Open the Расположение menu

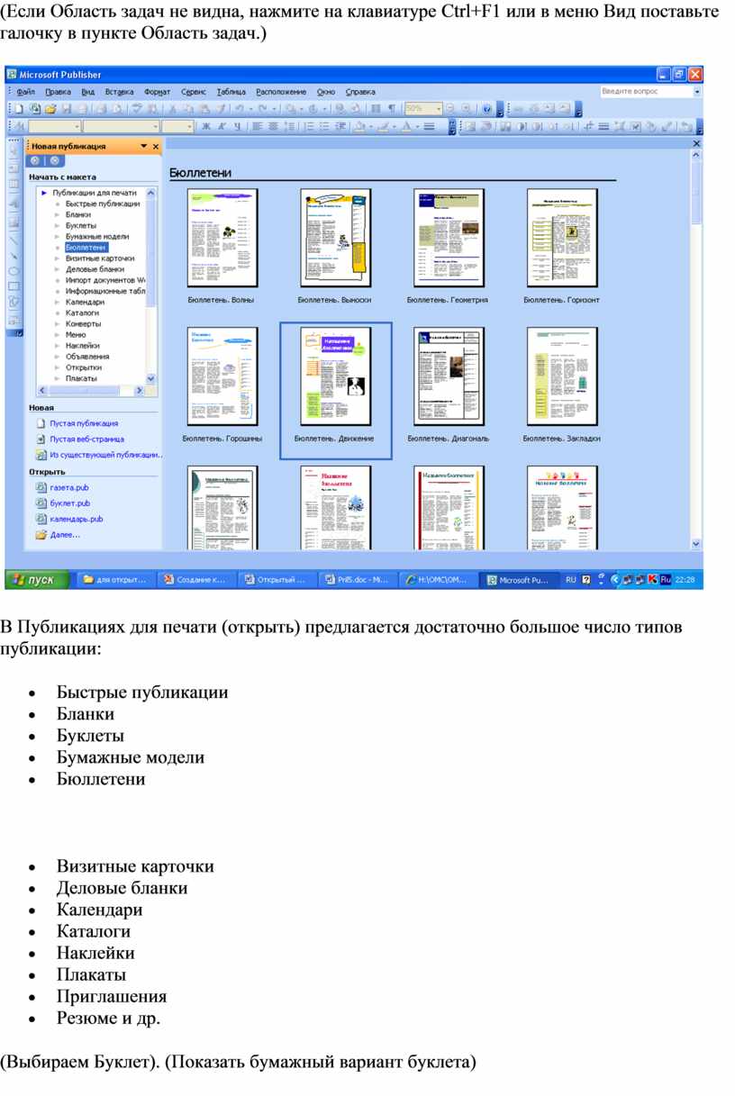click(x=281, y=92)
